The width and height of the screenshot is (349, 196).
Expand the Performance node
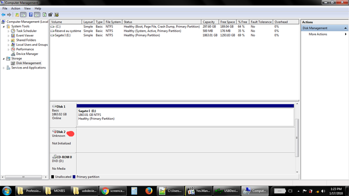[9, 50]
